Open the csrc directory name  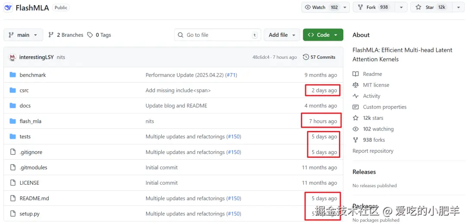(x=24, y=90)
